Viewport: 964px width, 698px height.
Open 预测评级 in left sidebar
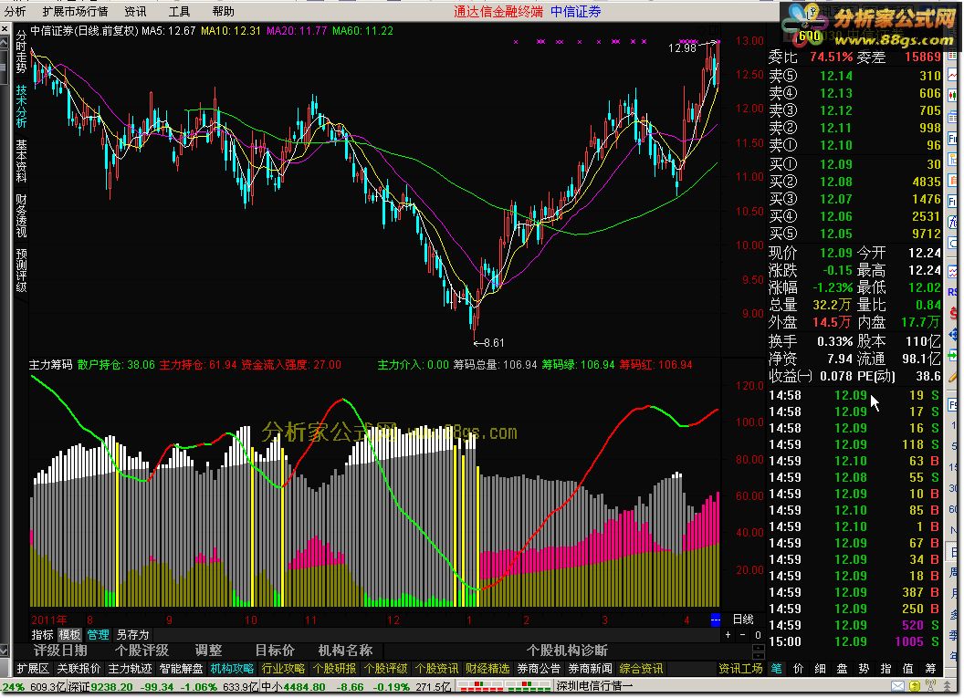[x=21, y=270]
